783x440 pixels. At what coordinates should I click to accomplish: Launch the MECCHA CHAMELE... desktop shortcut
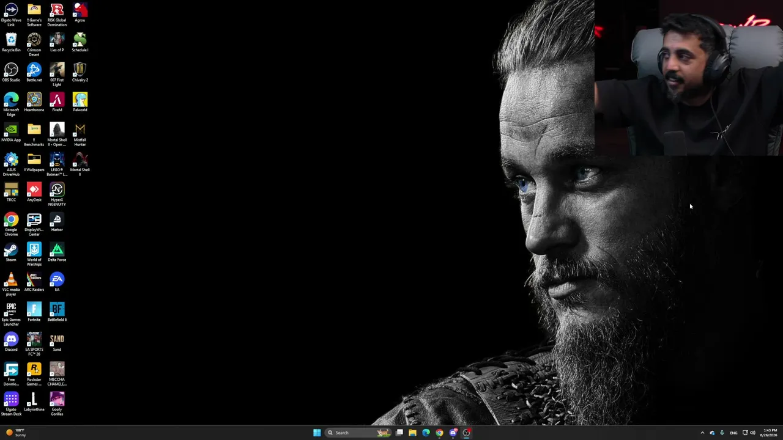(x=57, y=374)
